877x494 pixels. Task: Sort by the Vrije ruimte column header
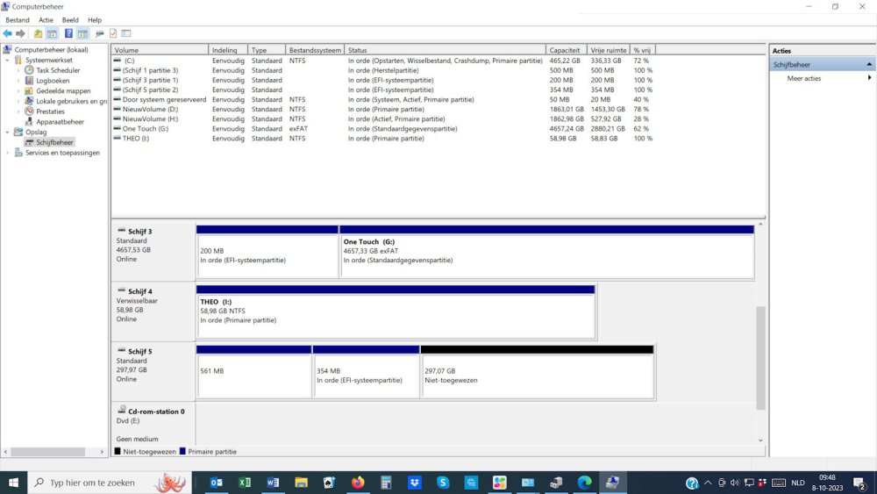(609, 50)
